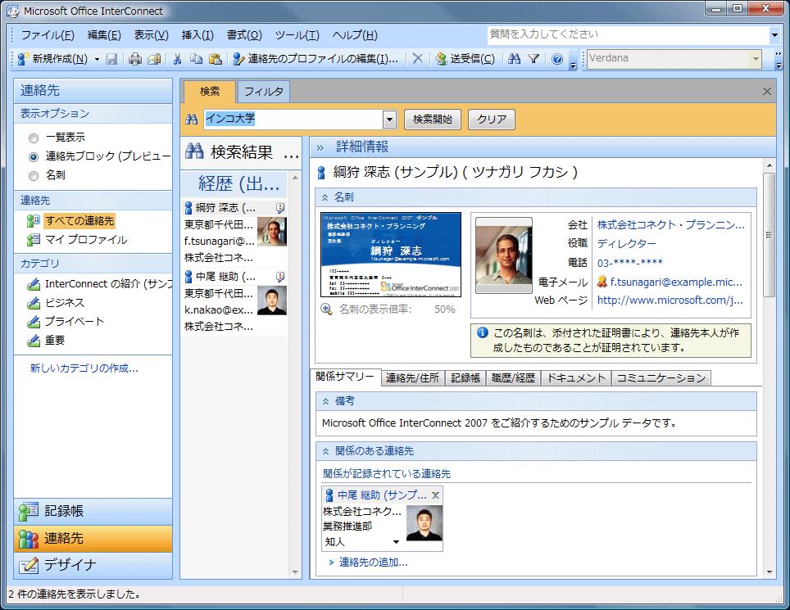
Task: Open 表示(V) menu
Action: [151, 35]
